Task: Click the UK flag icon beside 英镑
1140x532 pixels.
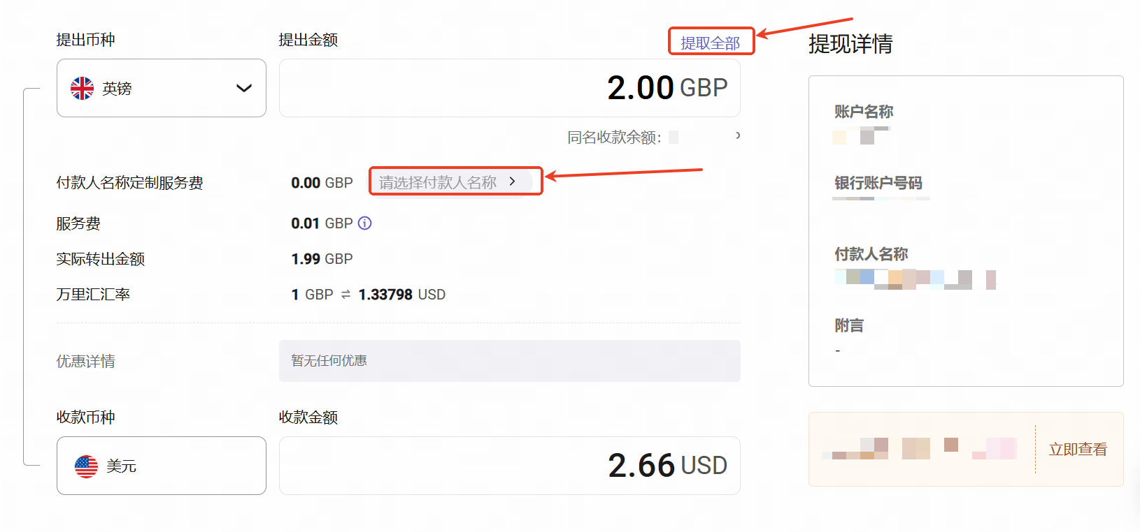Action: [82, 88]
